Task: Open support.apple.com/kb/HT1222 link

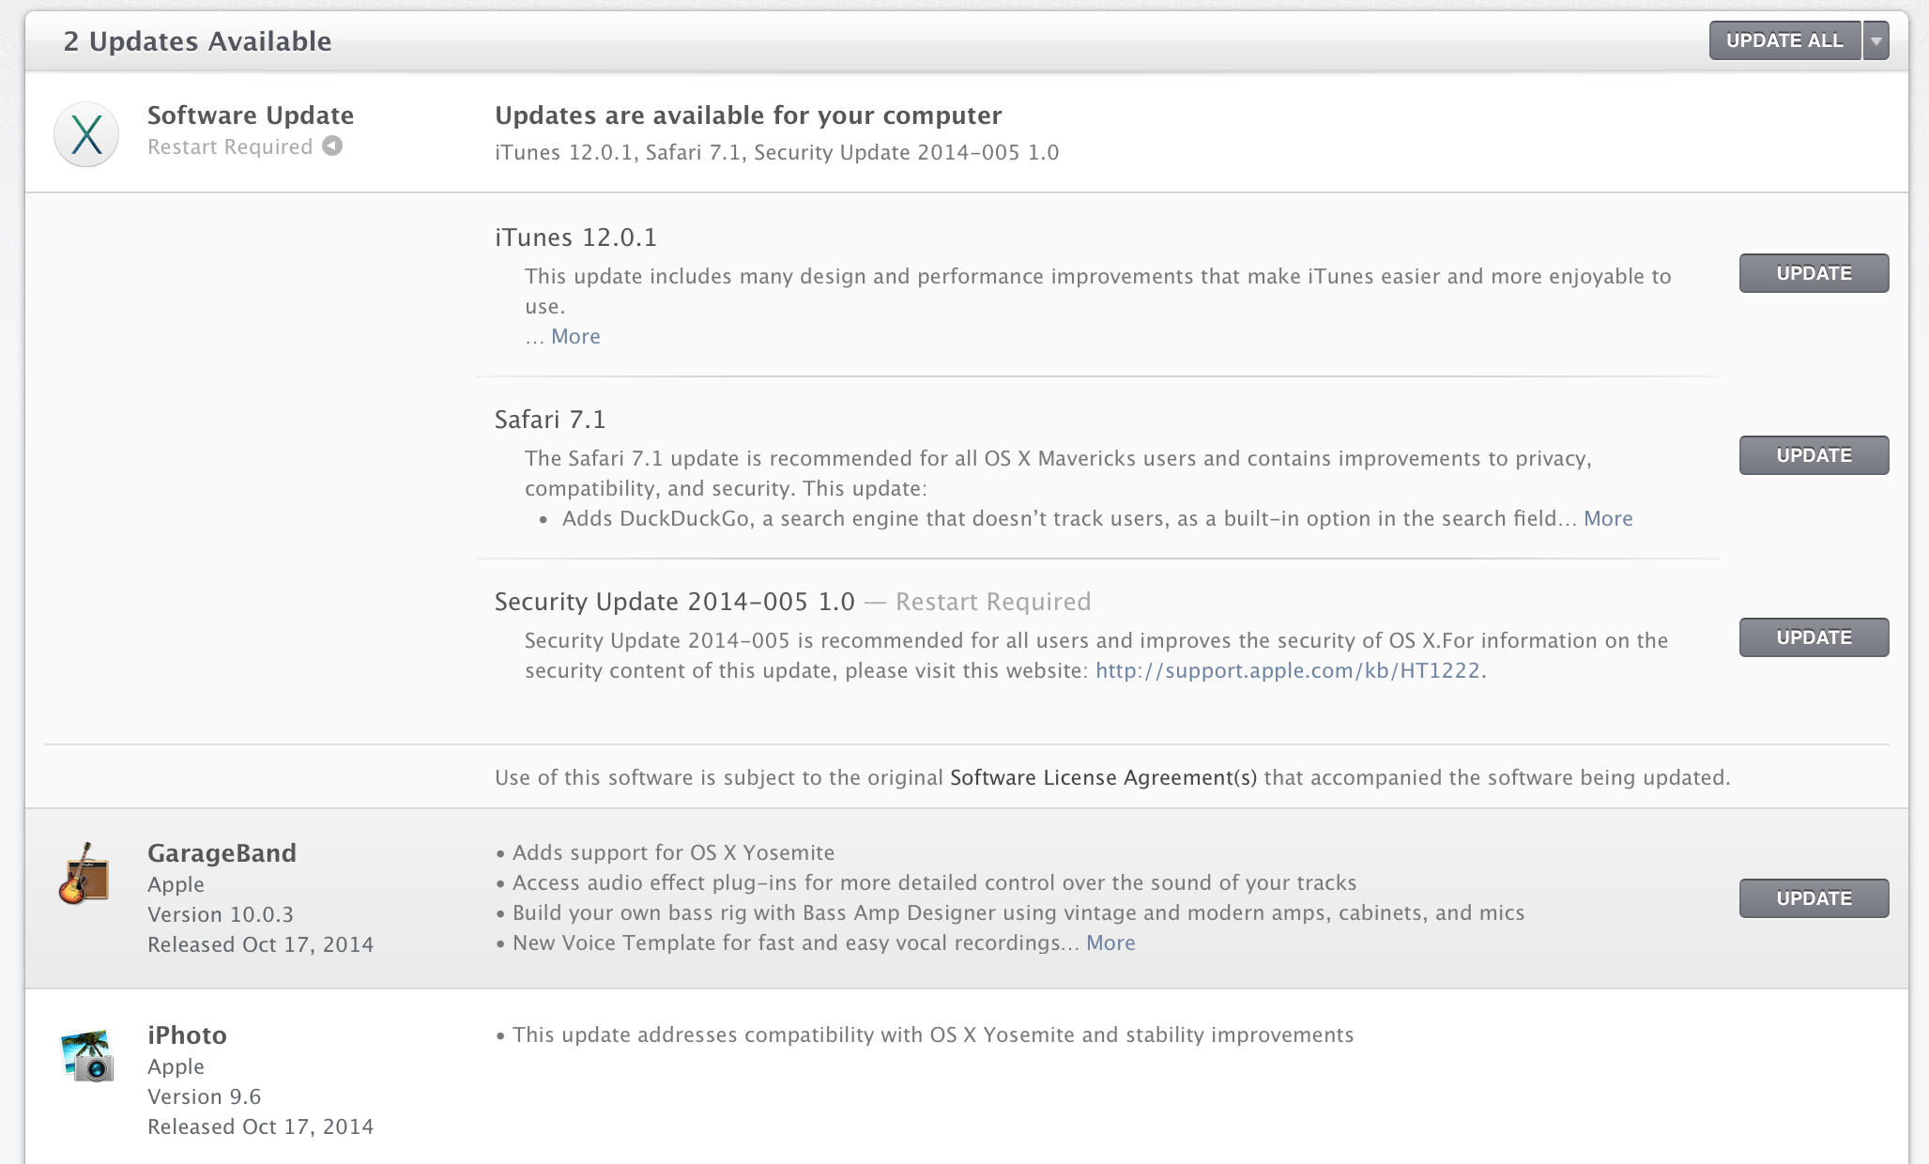Action: [x=1288, y=670]
